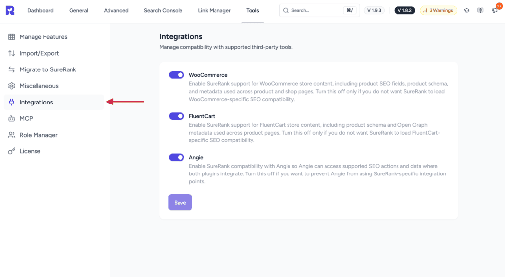Open Migrate to SureRank page
This screenshot has height=277, width=505.
[54, 69]
